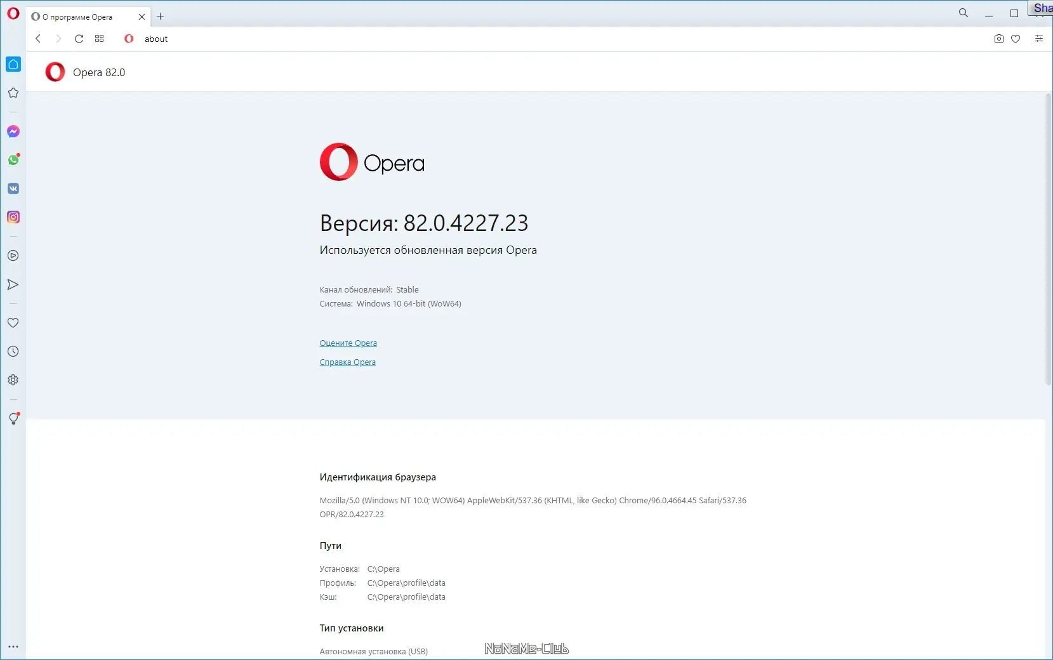
Task: Click the address bar showing about
Action: pyautogui.click(x=552, y=39)
